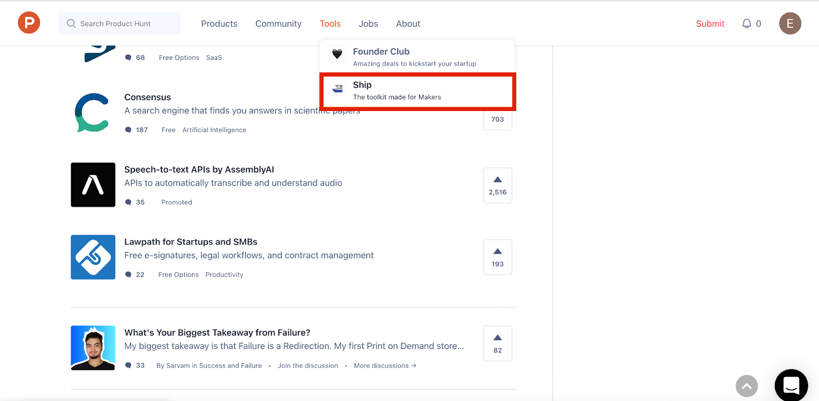This screenshot has width=819, height=401.
Task: Click Consensus comment count 187
Action: click(142, 130)
